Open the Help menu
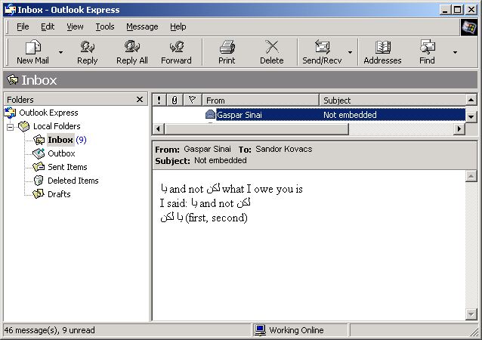 tap(178, 26)
